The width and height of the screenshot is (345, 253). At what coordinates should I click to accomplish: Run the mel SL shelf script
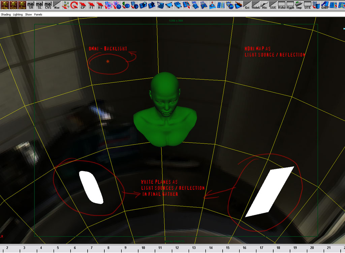click(x=39, y=5)
